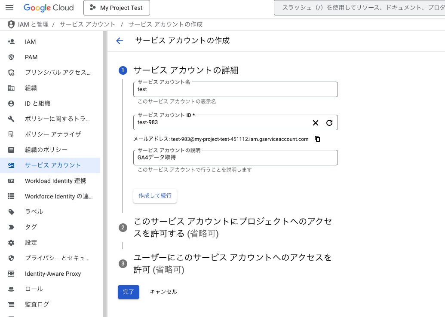Expand step 2 project access section
The image size is (445, 317).
pos(233,227)
